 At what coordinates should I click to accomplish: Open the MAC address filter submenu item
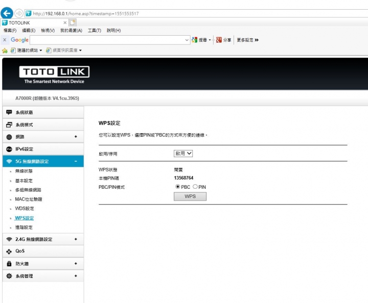pos(29,199)
